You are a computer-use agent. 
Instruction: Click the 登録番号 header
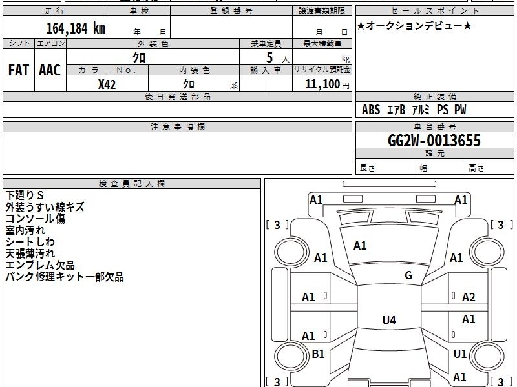(231, 11)
